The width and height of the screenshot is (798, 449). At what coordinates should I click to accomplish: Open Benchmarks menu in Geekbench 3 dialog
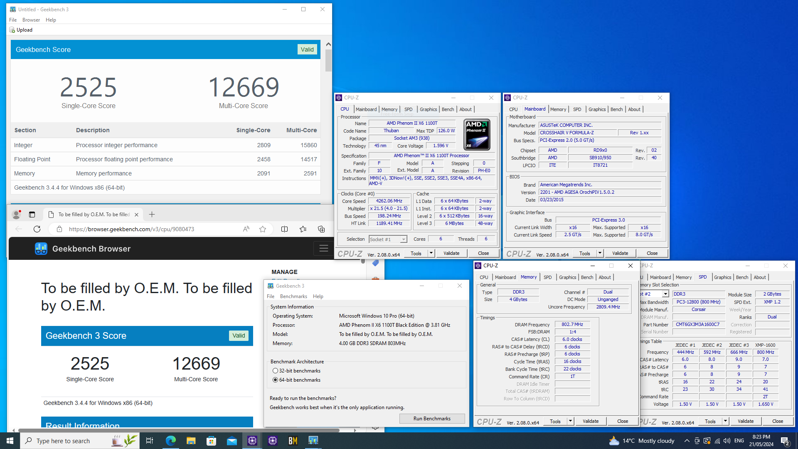[x=293, y=296]
